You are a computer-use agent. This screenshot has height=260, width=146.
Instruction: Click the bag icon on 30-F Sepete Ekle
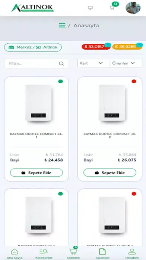[x=97, y=173]
